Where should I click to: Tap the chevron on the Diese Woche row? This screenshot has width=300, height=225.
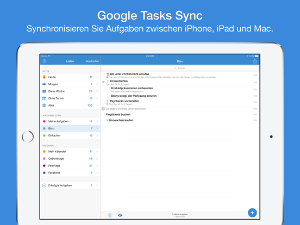97,91
